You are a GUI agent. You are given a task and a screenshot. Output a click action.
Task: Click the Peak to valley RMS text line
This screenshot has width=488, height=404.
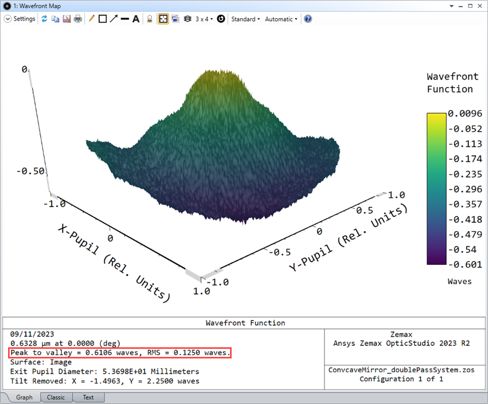pyautogui.click(x=120, y=352)
